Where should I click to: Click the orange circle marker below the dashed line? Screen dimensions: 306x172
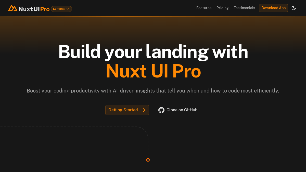148,160
